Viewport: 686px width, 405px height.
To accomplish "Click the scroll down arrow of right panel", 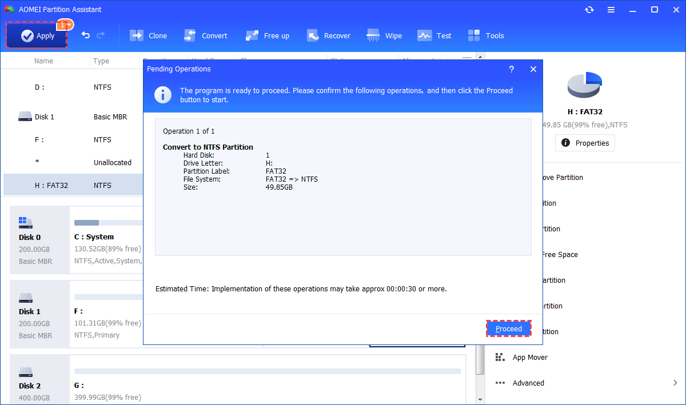I will coord(480,399).
